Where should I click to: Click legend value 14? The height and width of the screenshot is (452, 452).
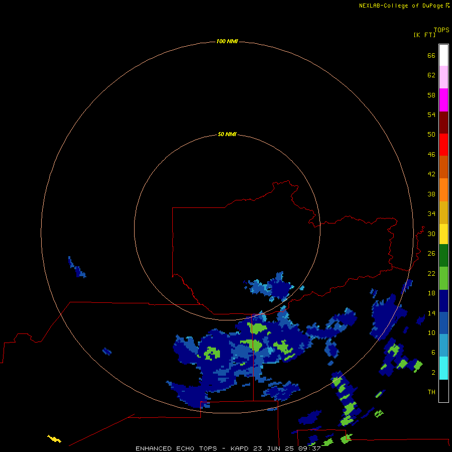click(x=431, y=313)
